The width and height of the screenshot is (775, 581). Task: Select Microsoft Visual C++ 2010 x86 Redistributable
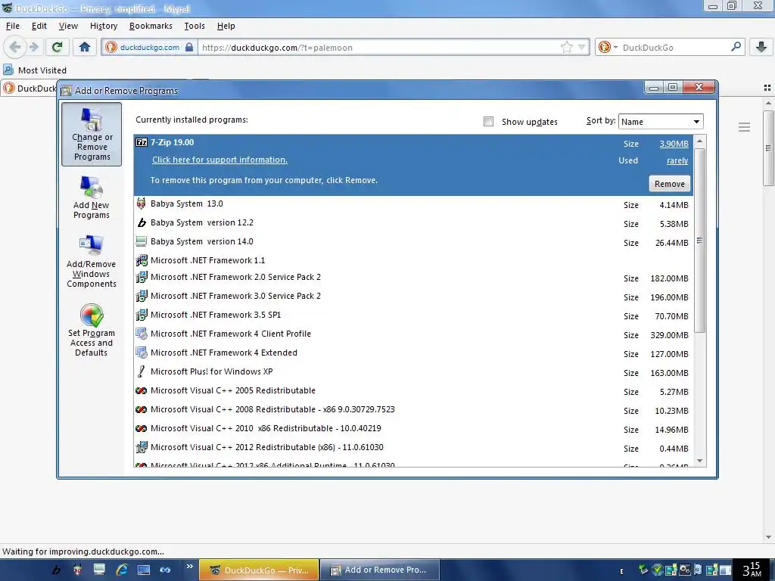point(413,428)
